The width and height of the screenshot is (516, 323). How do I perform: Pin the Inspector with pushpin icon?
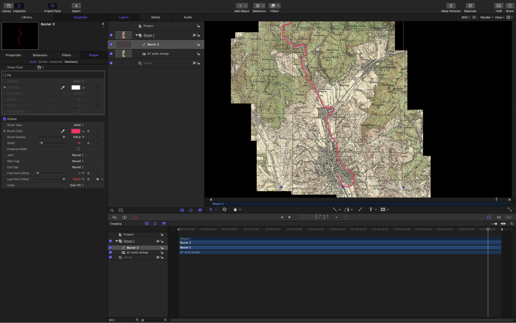click(103, 25)
